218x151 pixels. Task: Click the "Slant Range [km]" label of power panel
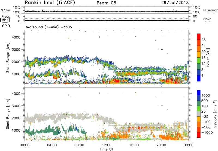(8, 58)
